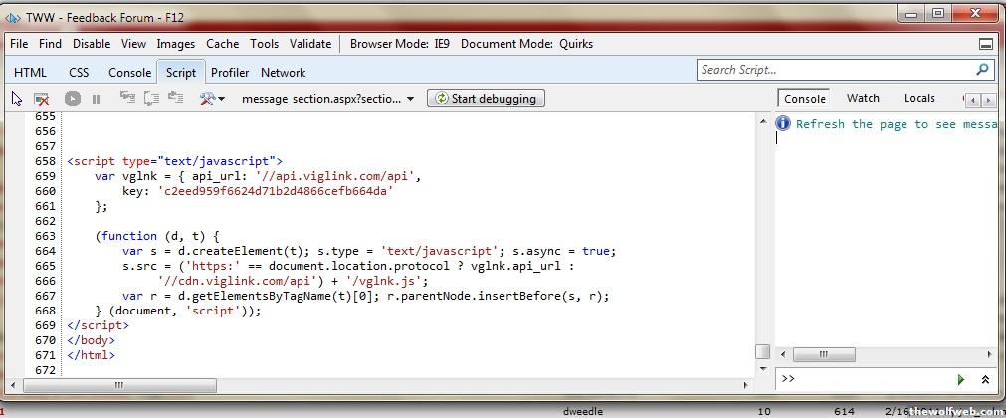Viewport: 1006px width, 418px height.
Task: Activate the select element by click arrow
Action: pos(17,99)
